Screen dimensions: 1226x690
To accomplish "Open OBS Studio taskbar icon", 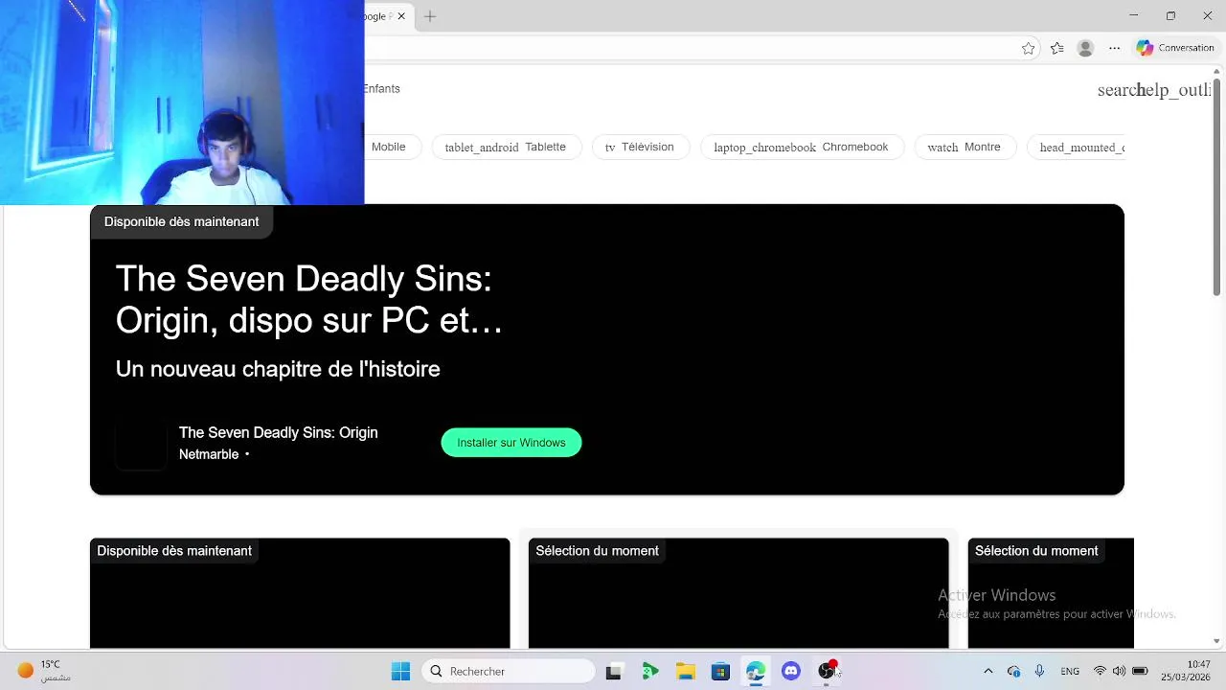I will [x=827, y=671].
